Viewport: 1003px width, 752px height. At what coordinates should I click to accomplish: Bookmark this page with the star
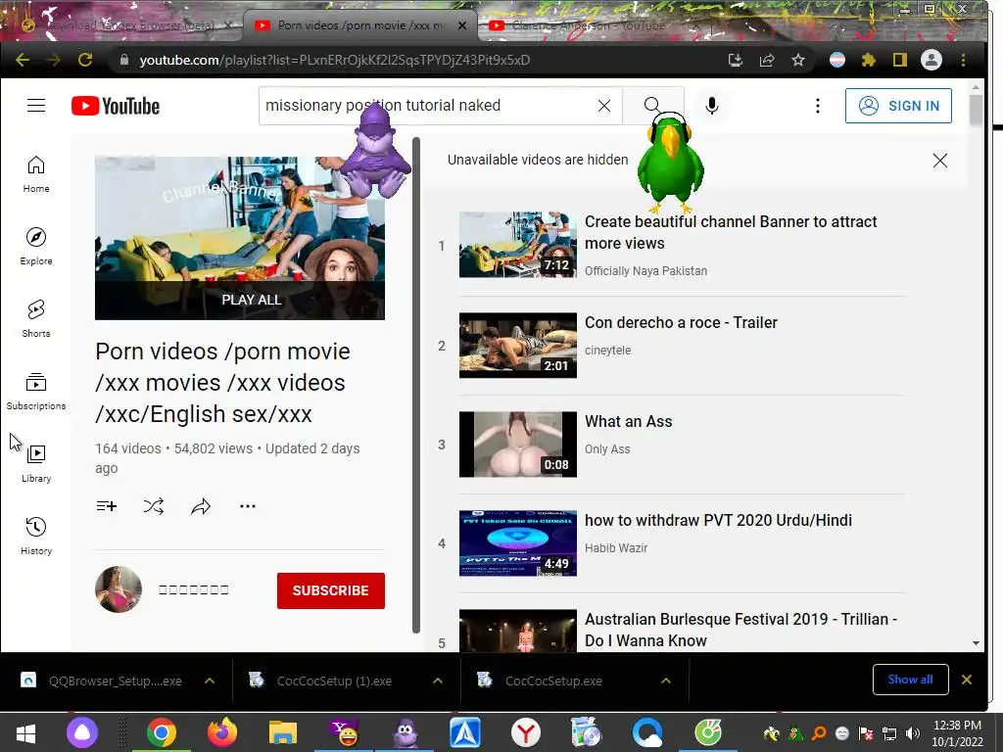(x=797, y=60)
